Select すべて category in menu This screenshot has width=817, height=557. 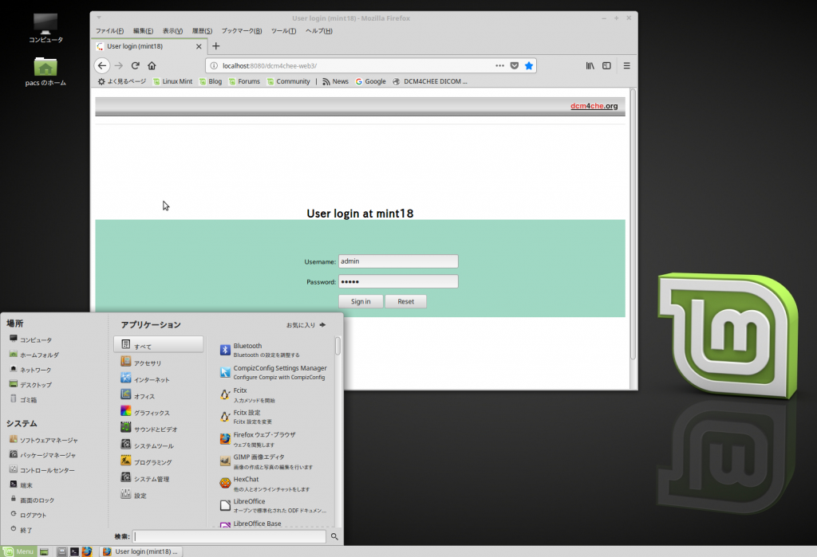[159, 344]
